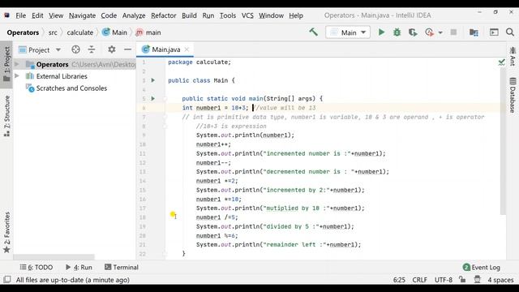This screenshot has height=292, width=519.
Task: Change 4 spaces indent setting
Action: (x=500, y=280)
